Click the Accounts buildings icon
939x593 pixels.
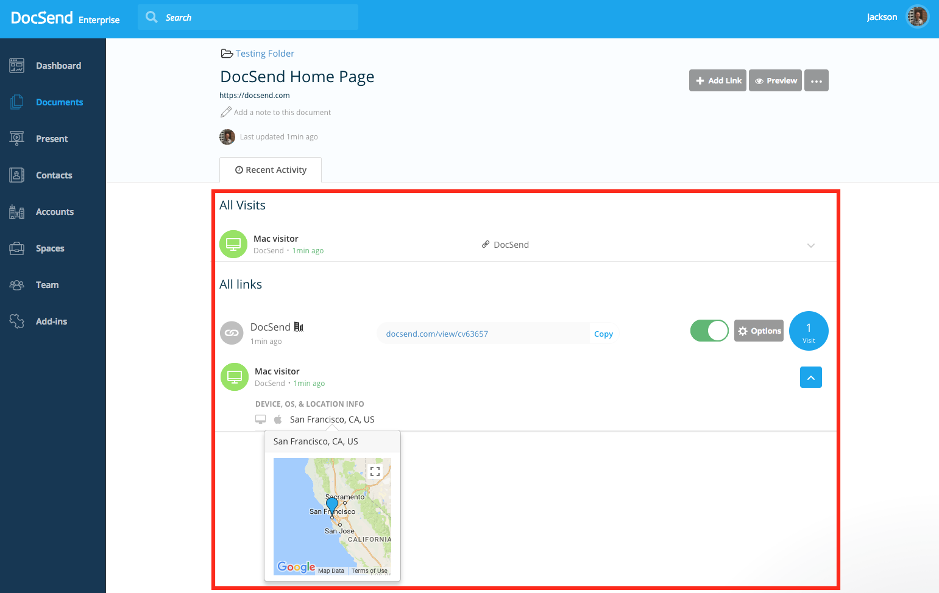(x=16, y=212)
